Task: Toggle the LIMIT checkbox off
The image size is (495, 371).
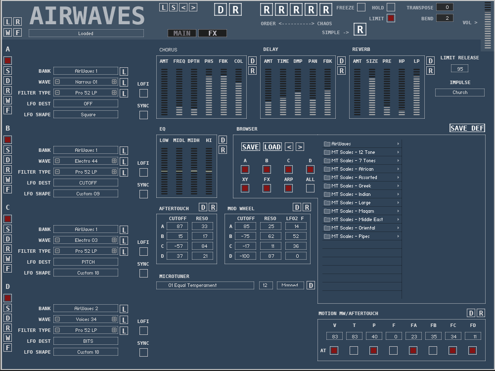Action: 391,19
